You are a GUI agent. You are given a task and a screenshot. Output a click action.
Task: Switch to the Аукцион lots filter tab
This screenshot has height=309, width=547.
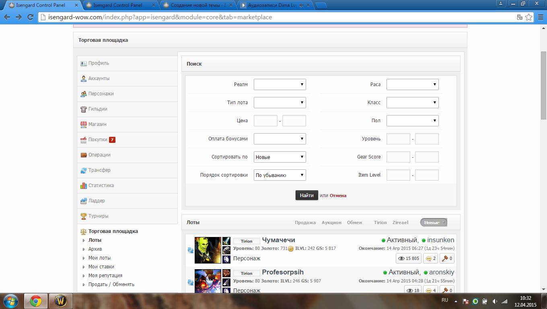click(331, 222)
